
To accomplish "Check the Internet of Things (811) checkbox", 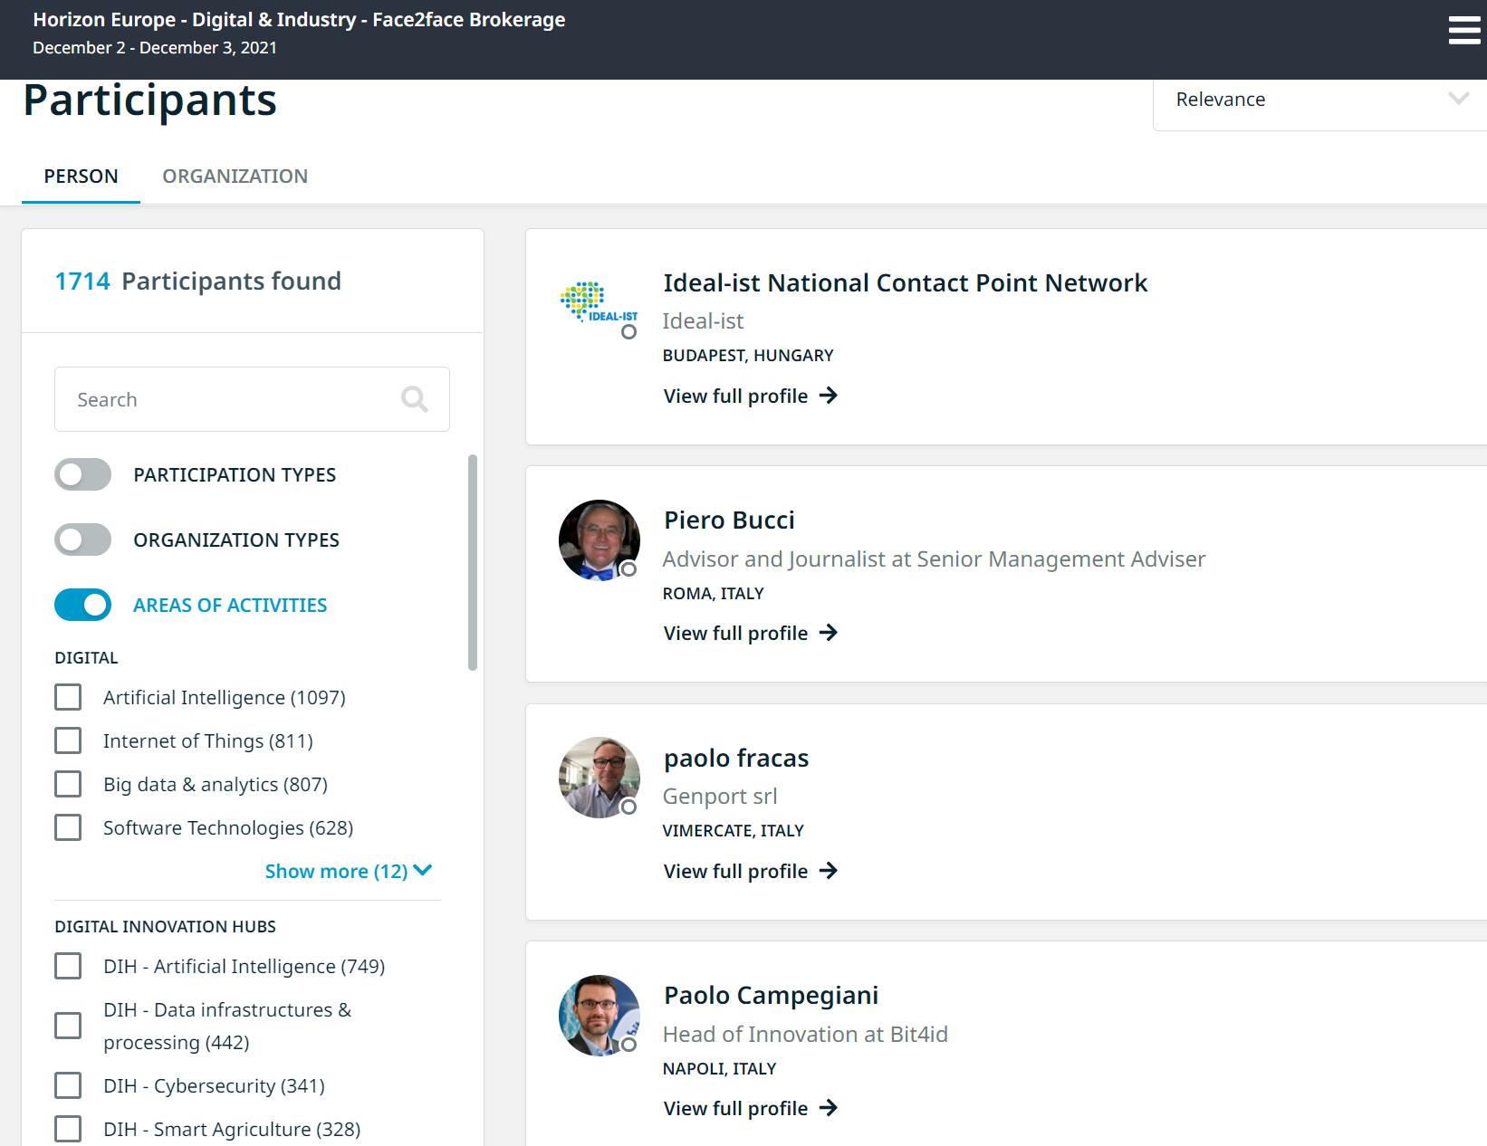I will point(68,740).
